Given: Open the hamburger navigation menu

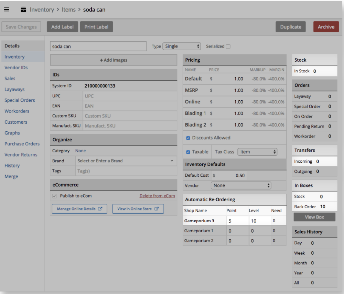Looking at the screenshot, I should coord(7,9).
